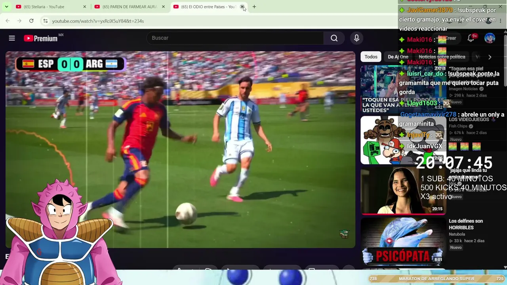
Task: View site information icon in address bar
Action: point(45,21)
